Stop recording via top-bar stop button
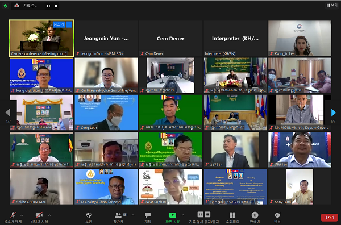341x225 pixels. (x=56, y=6)
